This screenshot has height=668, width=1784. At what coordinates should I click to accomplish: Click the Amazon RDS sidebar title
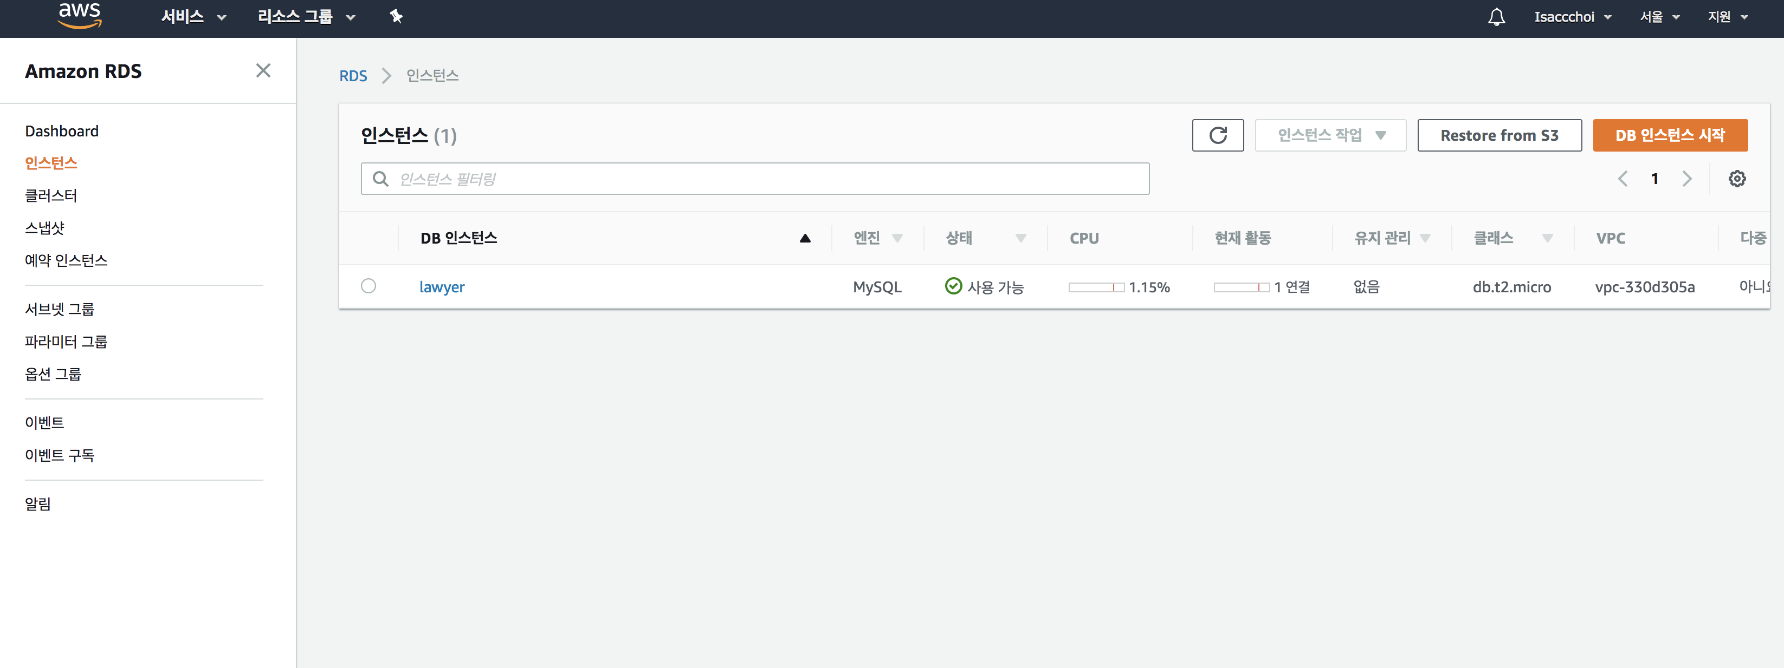click(x=83, y=70)
